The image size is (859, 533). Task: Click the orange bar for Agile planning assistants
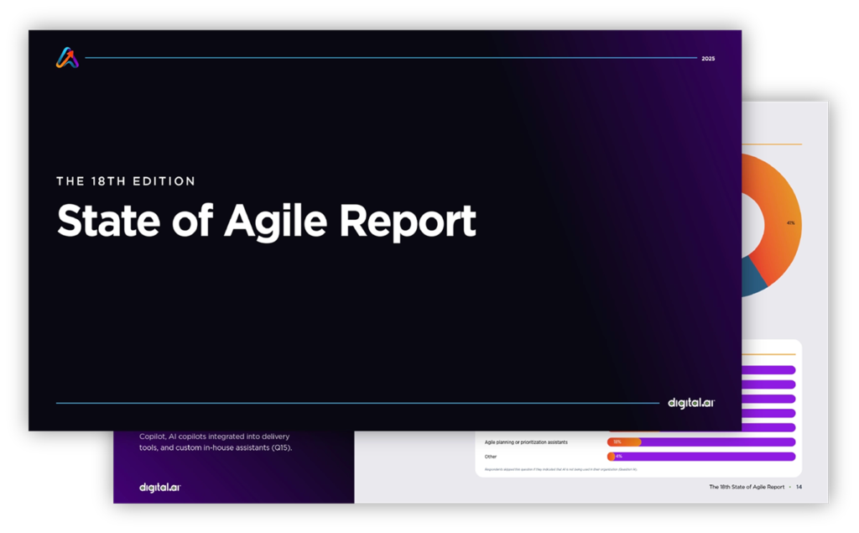(624, 442)
